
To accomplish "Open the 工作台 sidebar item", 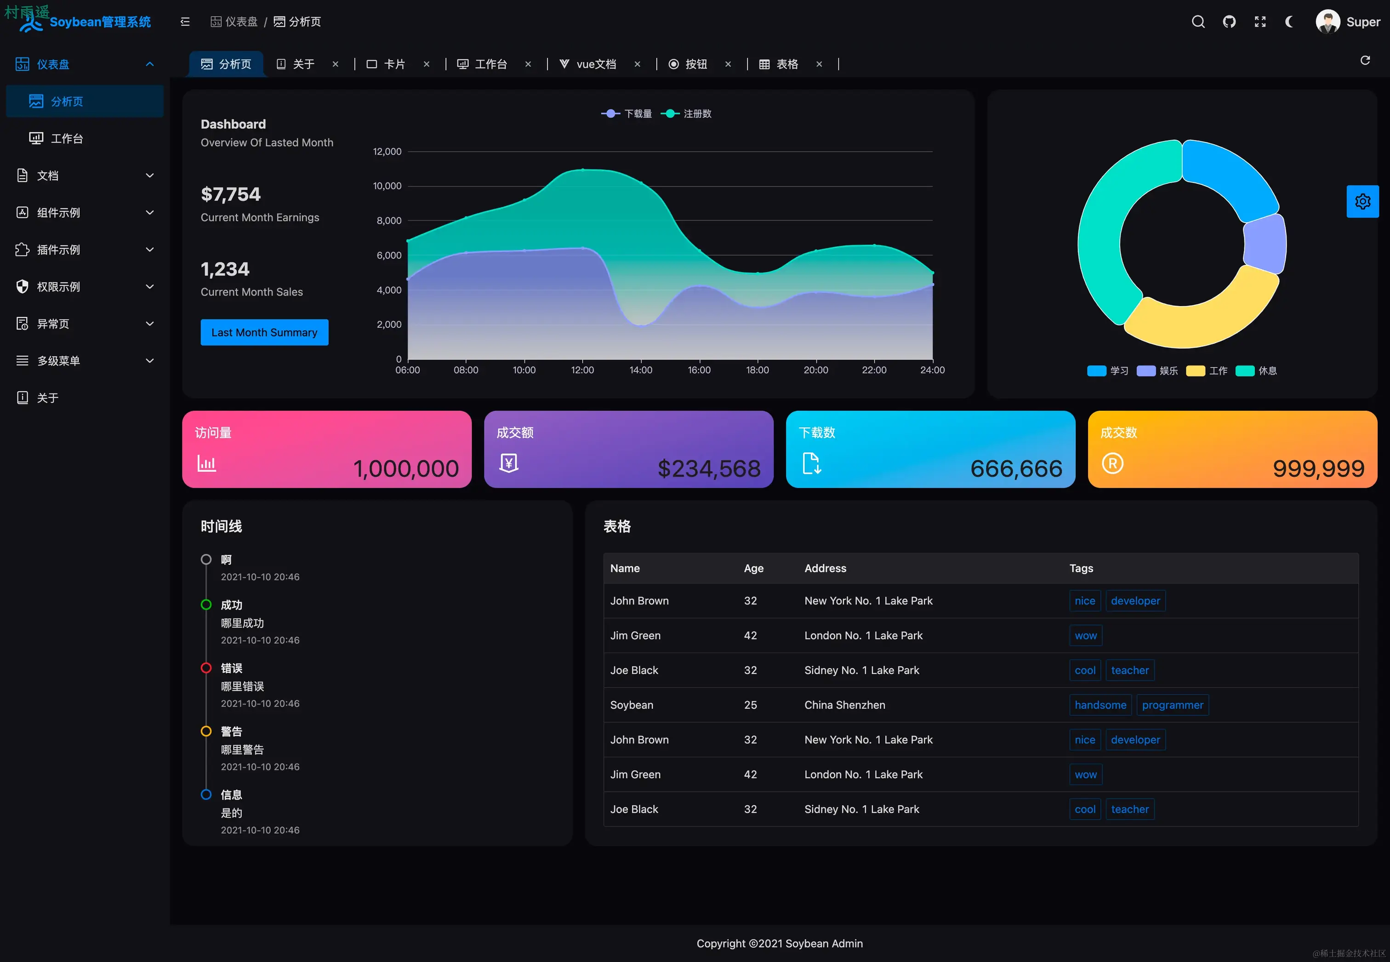I will pos(67,139).
